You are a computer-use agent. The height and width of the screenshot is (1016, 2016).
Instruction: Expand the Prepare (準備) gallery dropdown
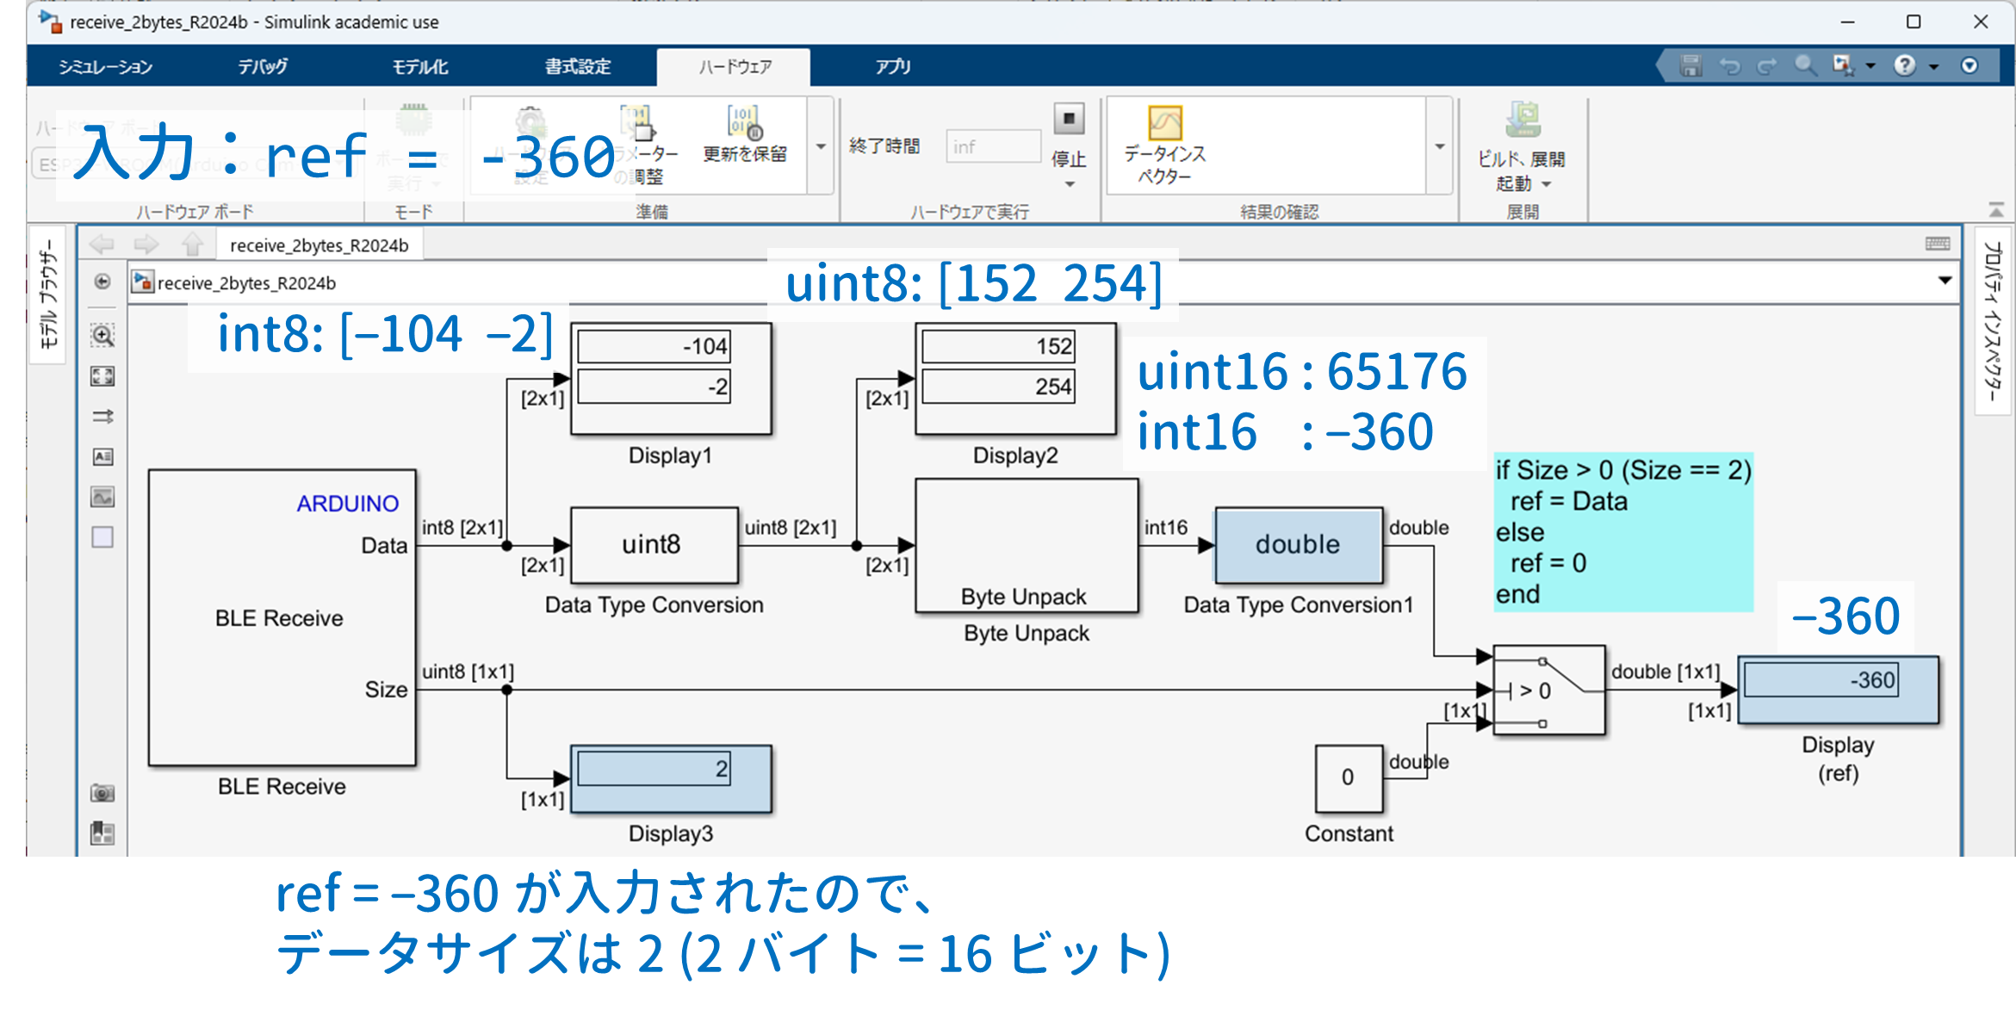coord(821,146)
